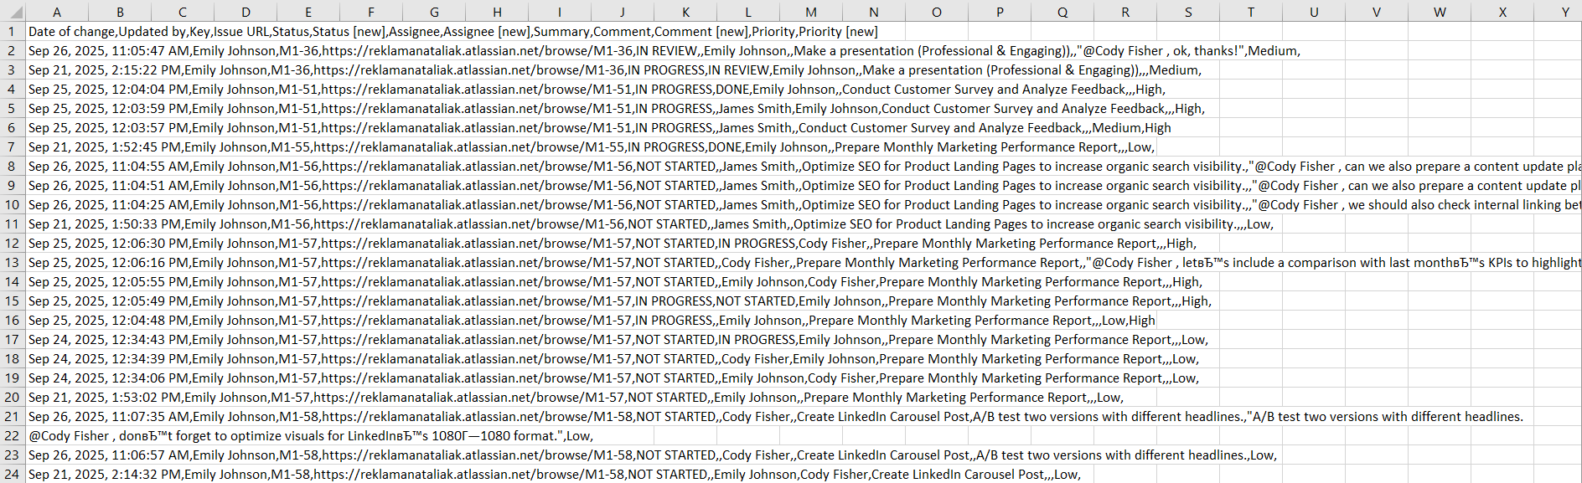Select row 12 header number
The image size is (1582, 483).
[13, 244]
